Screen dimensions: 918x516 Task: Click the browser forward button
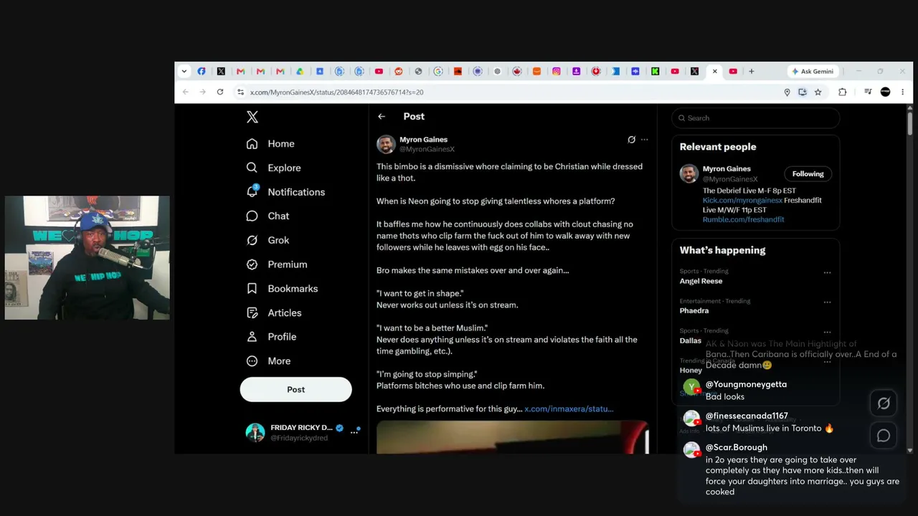[x=203, y=92]
